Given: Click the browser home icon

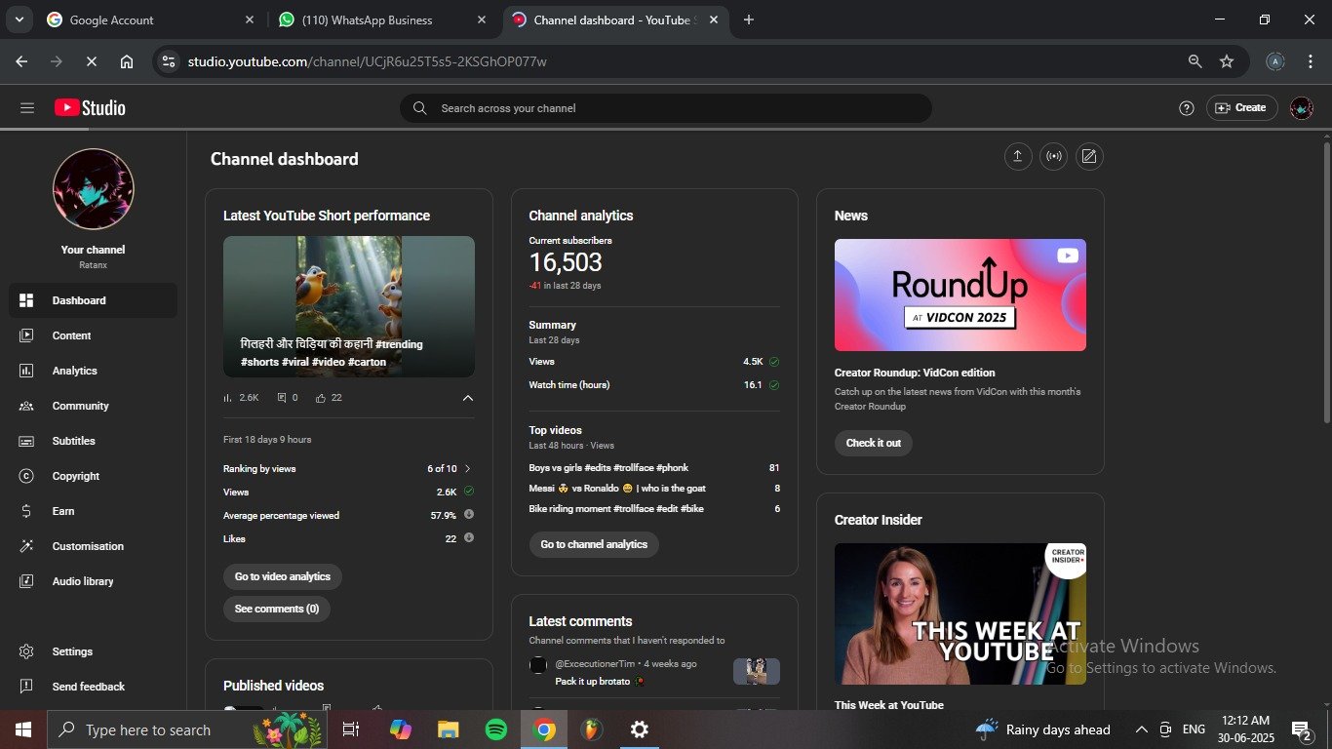Looking at the screenshot, I should click(127, 61).
